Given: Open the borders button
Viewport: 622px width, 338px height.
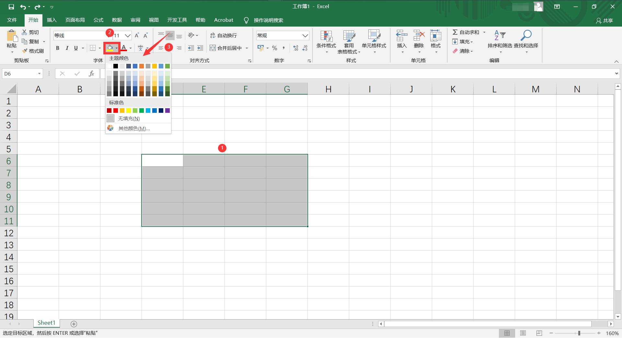Looking at the screenshot, I should [93, 48].
